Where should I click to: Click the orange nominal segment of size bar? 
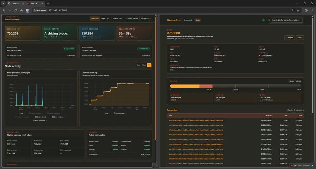coord(185,86)
